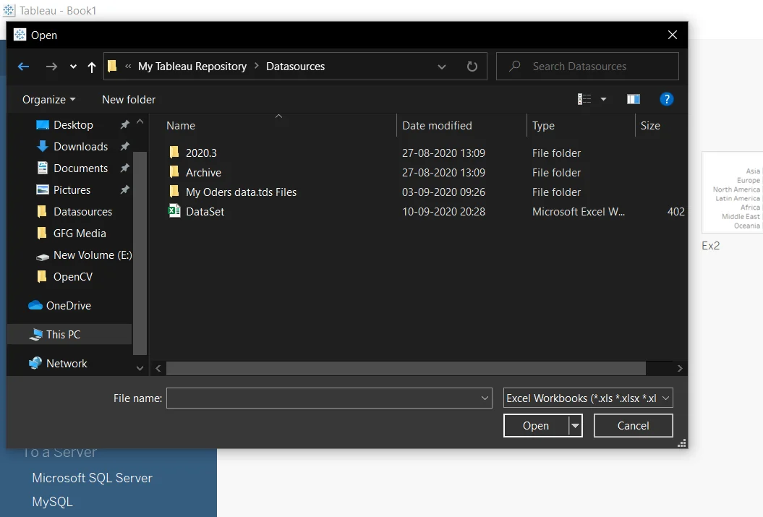Go back using the blue back arrow
Viewport: 763px width, 517px height.
(x=23, y=67)
